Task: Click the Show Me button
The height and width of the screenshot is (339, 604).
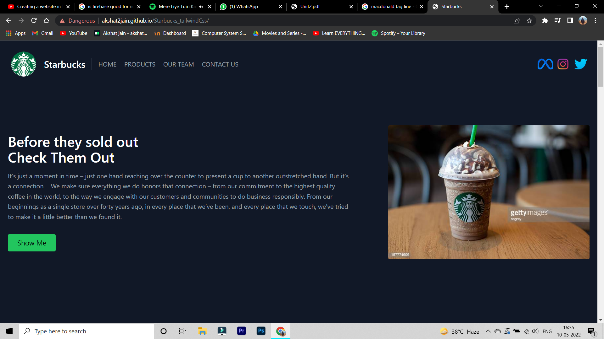Action: point(31,243)
